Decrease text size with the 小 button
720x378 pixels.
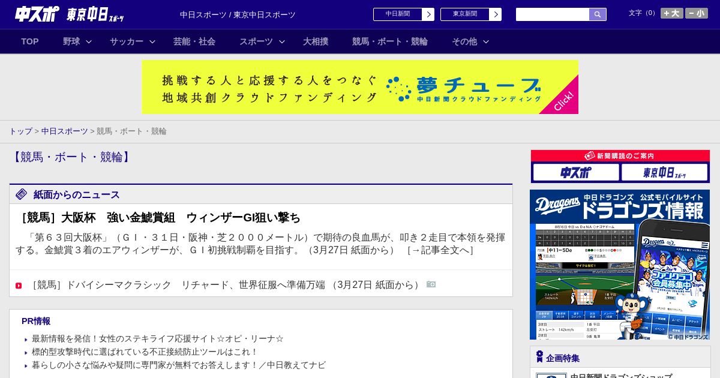(697, 13)
